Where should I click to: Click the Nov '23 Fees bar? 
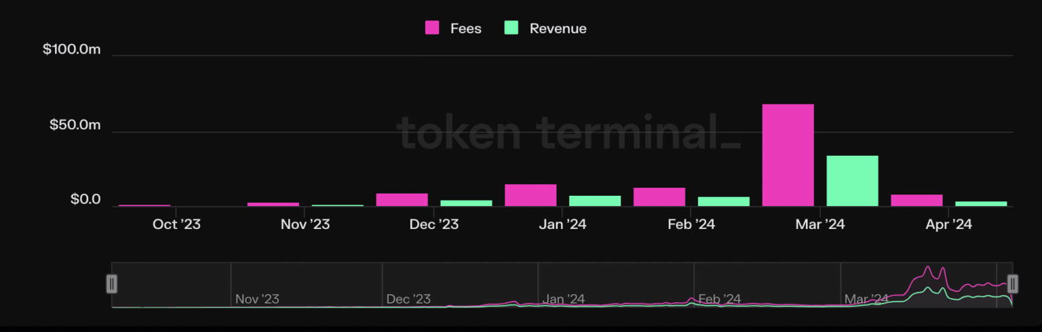(273, 204)
